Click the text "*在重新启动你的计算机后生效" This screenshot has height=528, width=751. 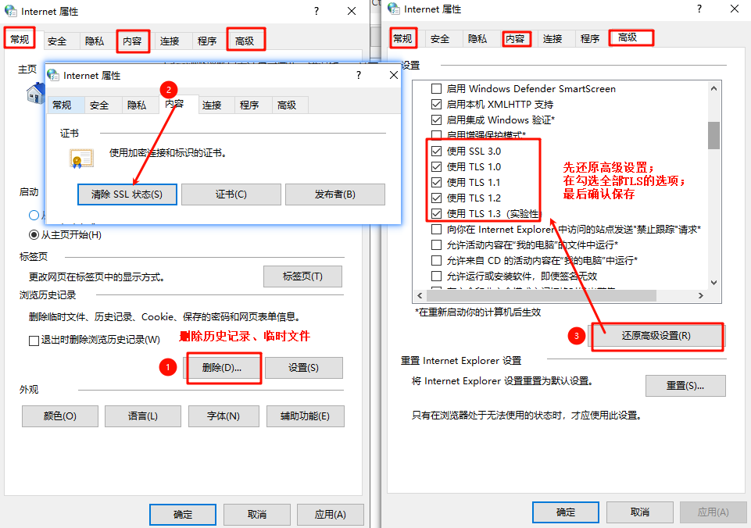478,312
